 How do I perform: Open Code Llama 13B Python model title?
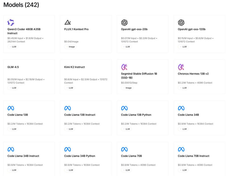(136, 115)
